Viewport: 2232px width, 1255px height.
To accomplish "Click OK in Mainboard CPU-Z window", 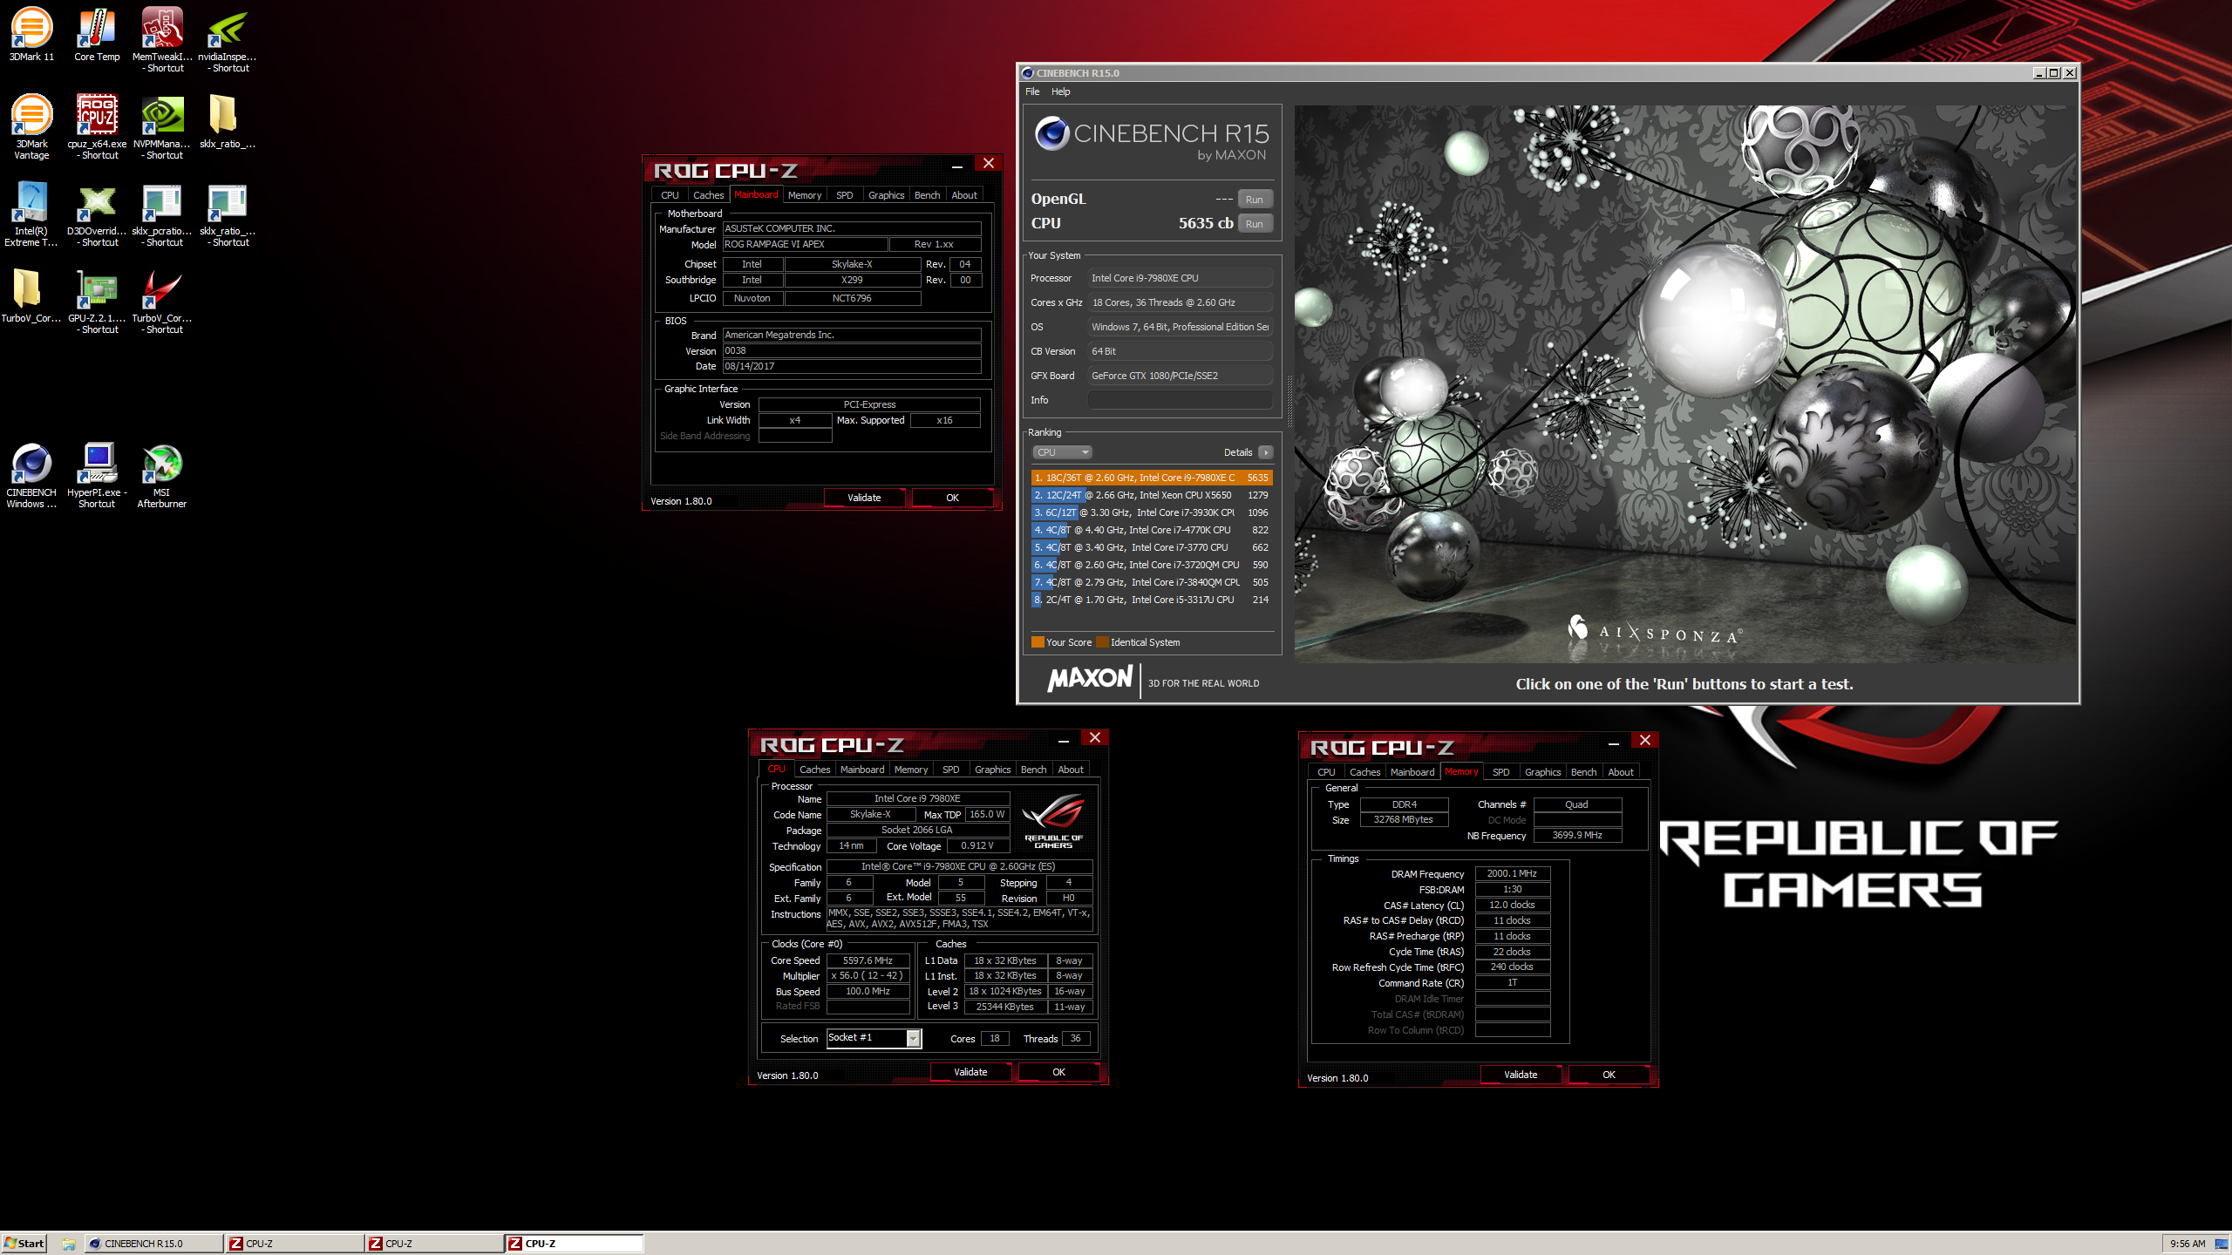I will tap(952, 498).
